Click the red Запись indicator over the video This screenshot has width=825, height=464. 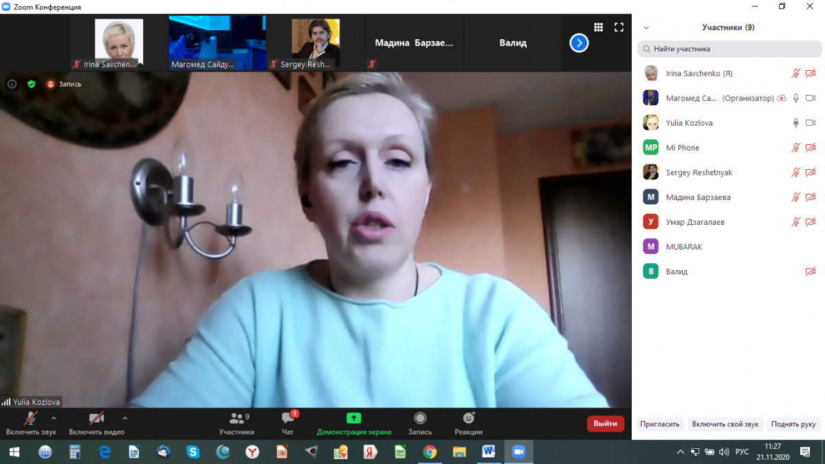click(64, 84)
